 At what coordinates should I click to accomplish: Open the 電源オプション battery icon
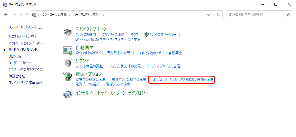click(68, 77)
